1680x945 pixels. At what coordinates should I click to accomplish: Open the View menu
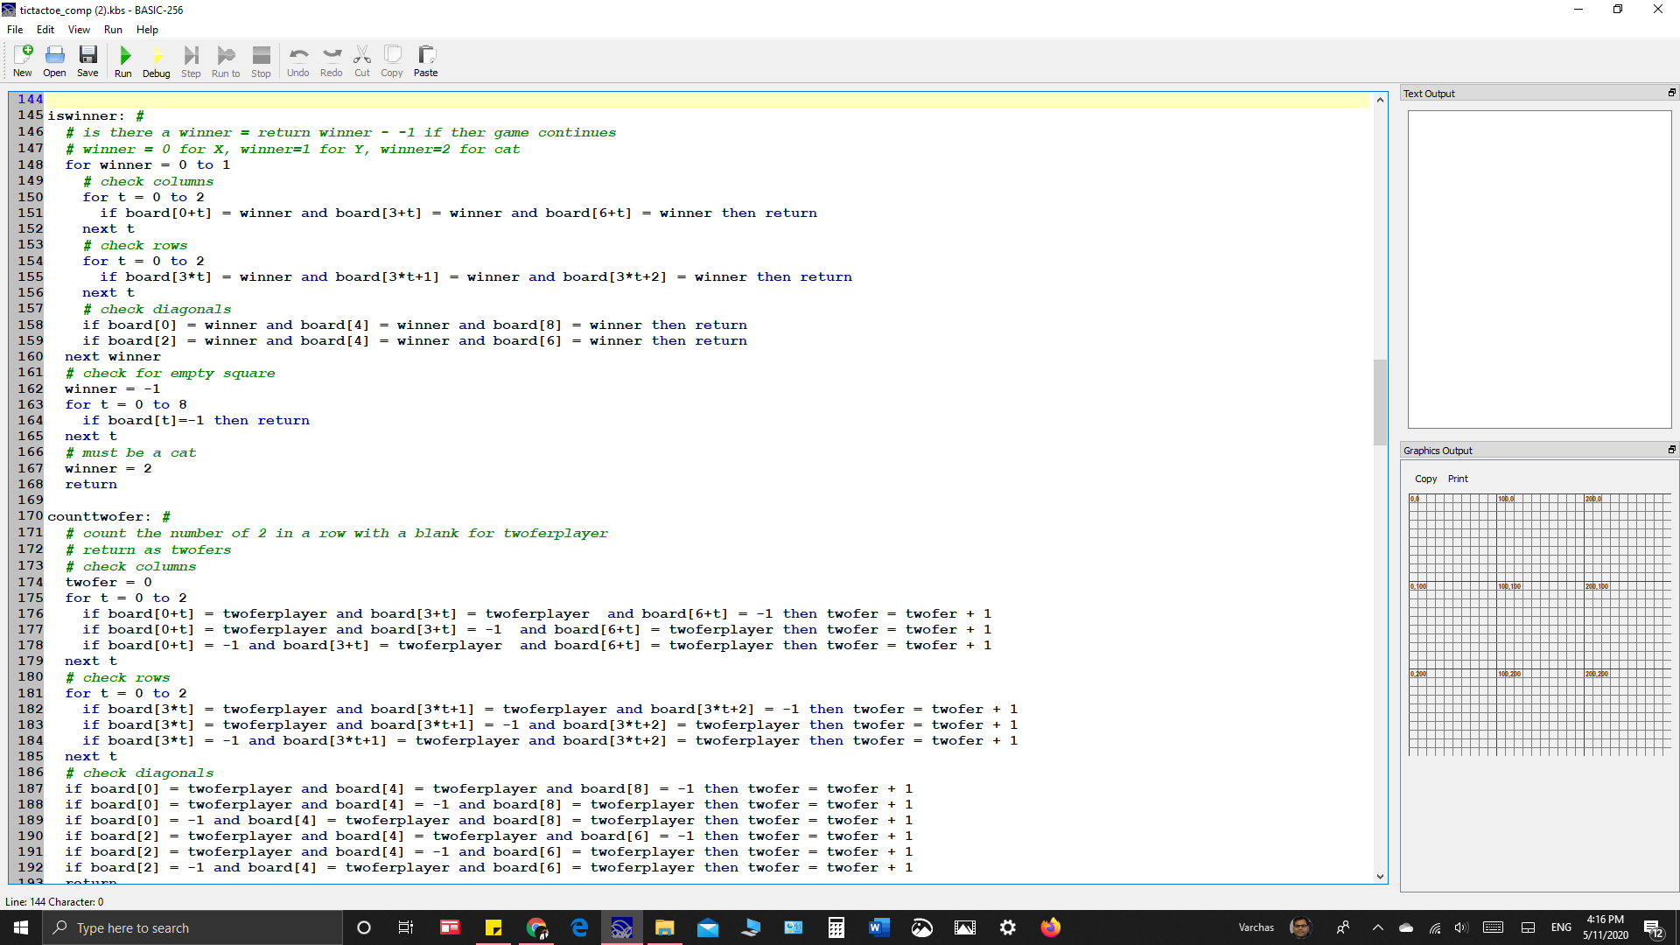(x=78, y=29)
